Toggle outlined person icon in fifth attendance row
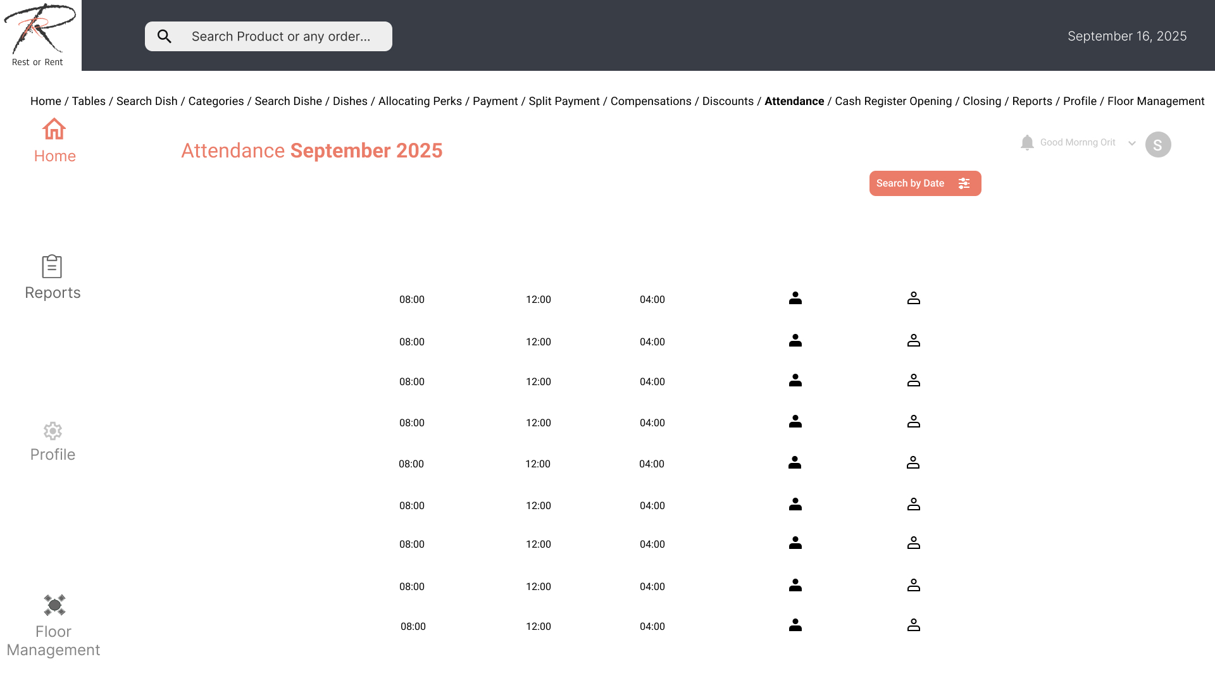The image size is (1215, 683). pyautogui.click(x=913, y=462)
